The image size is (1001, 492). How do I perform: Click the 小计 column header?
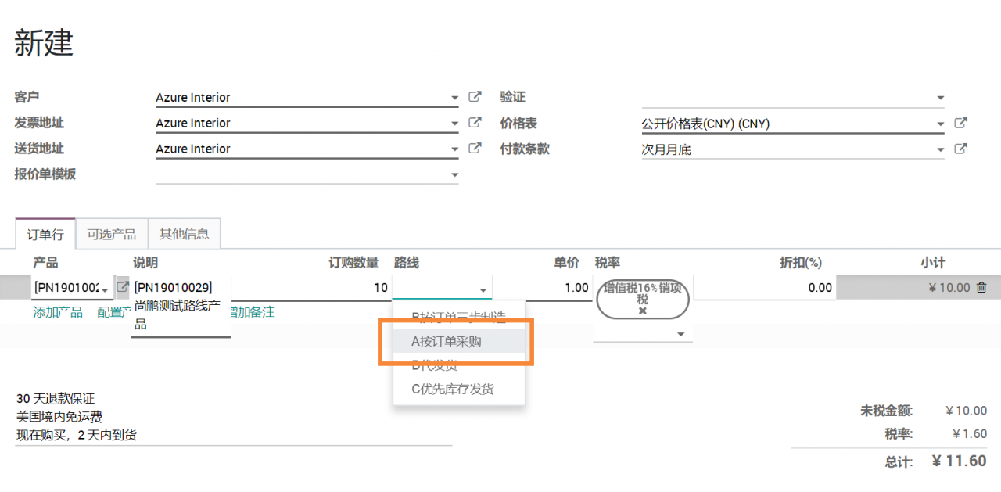point(932,263)
